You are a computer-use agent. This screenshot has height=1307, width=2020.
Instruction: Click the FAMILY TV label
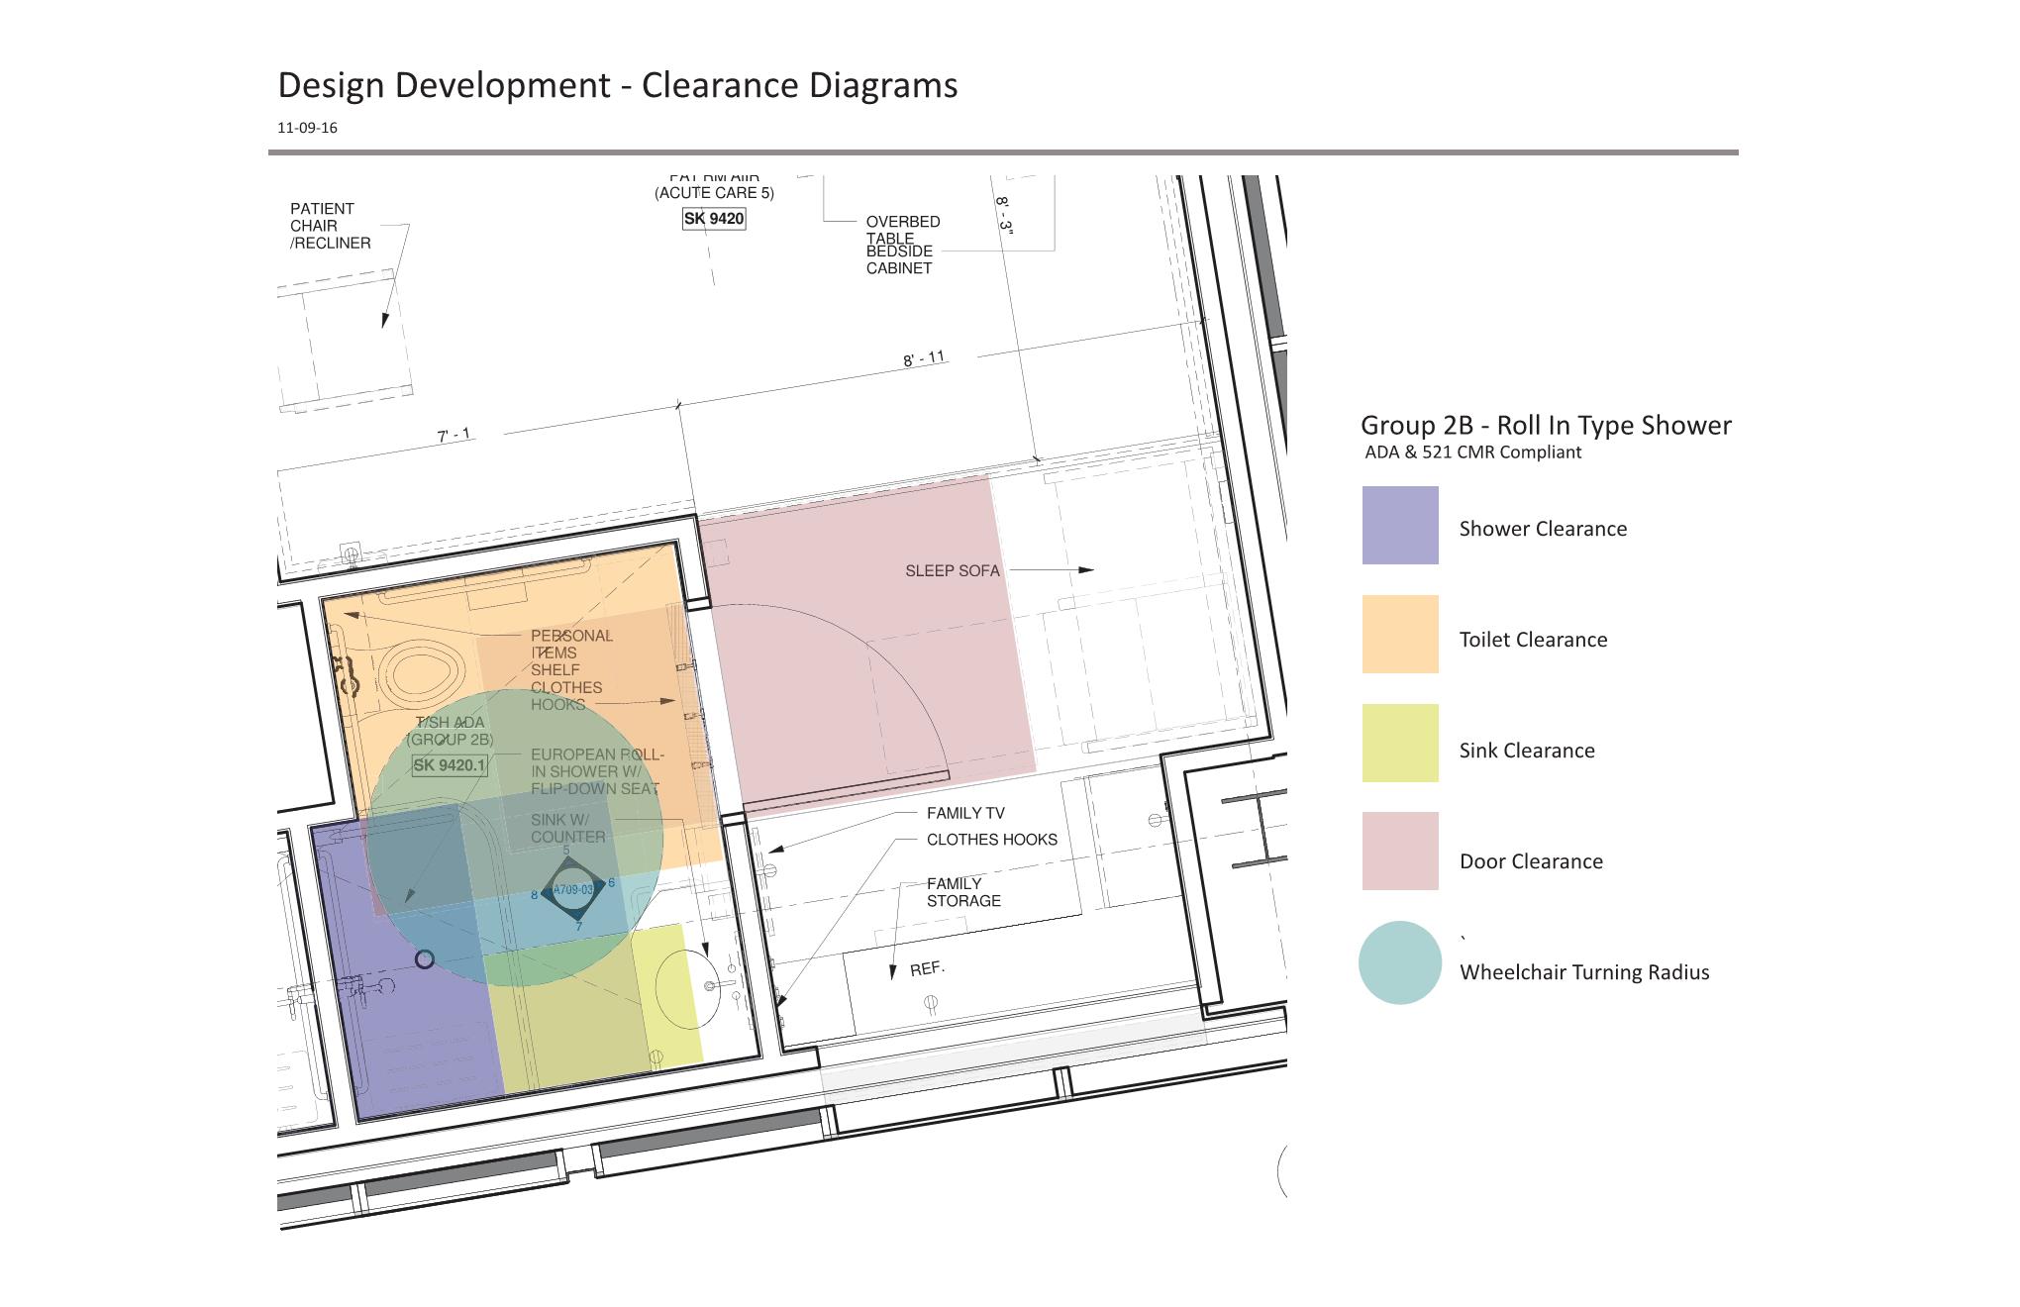965,813
